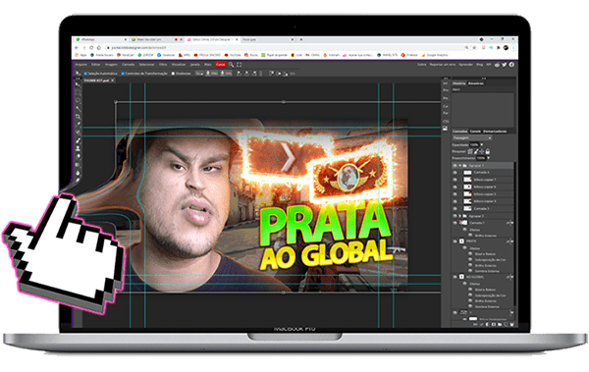
Task: Switch to the WhatsApp browser tab
Action: pos(100,39)
